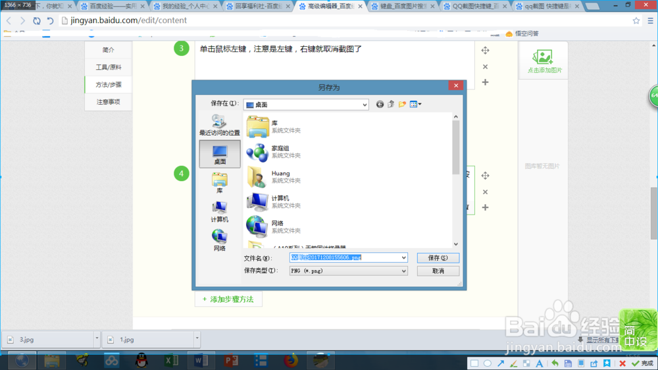Open Word in the taskbar
The height and width of the screenshot is (370, 658).
point(201,360)
